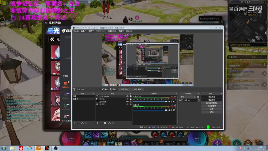Undock audio mixer panel via header icon
The height and width of the screenshot is (151, 268).
click(x=177, y=94)
